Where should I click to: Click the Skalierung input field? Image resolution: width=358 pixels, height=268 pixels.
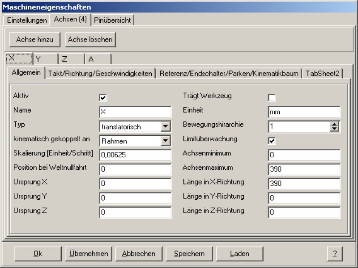[135, 155]
